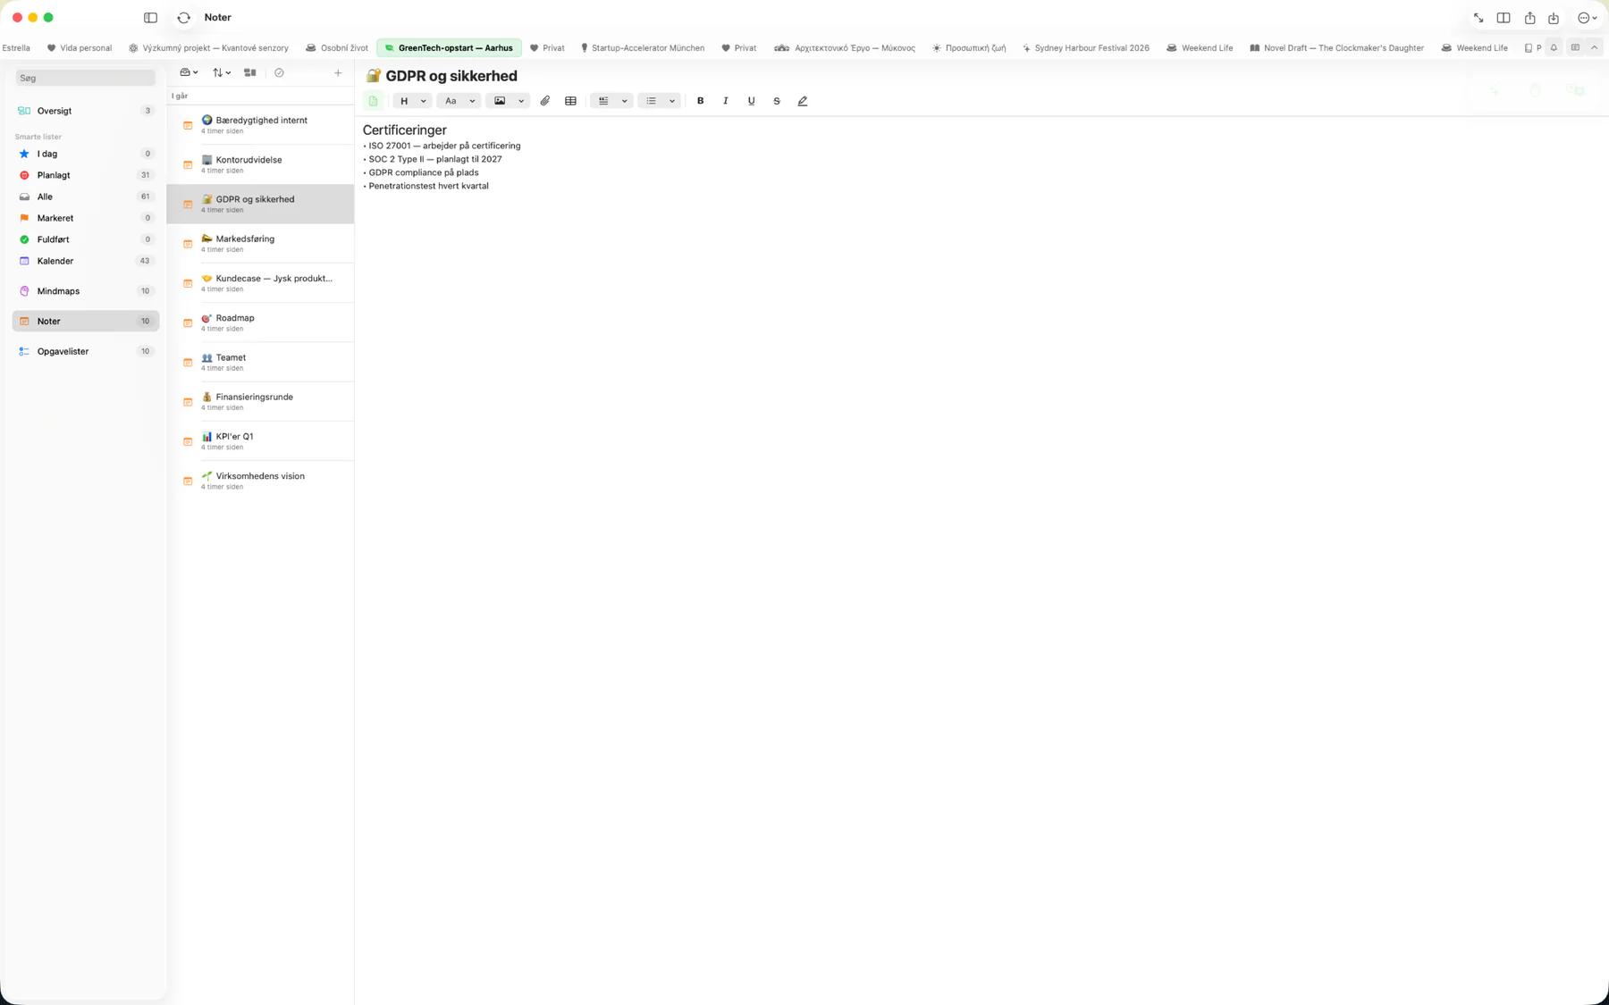Open the Bæredygtighed internt note
This screenshot has height=1005, width=1609.
tap(260, 125)
